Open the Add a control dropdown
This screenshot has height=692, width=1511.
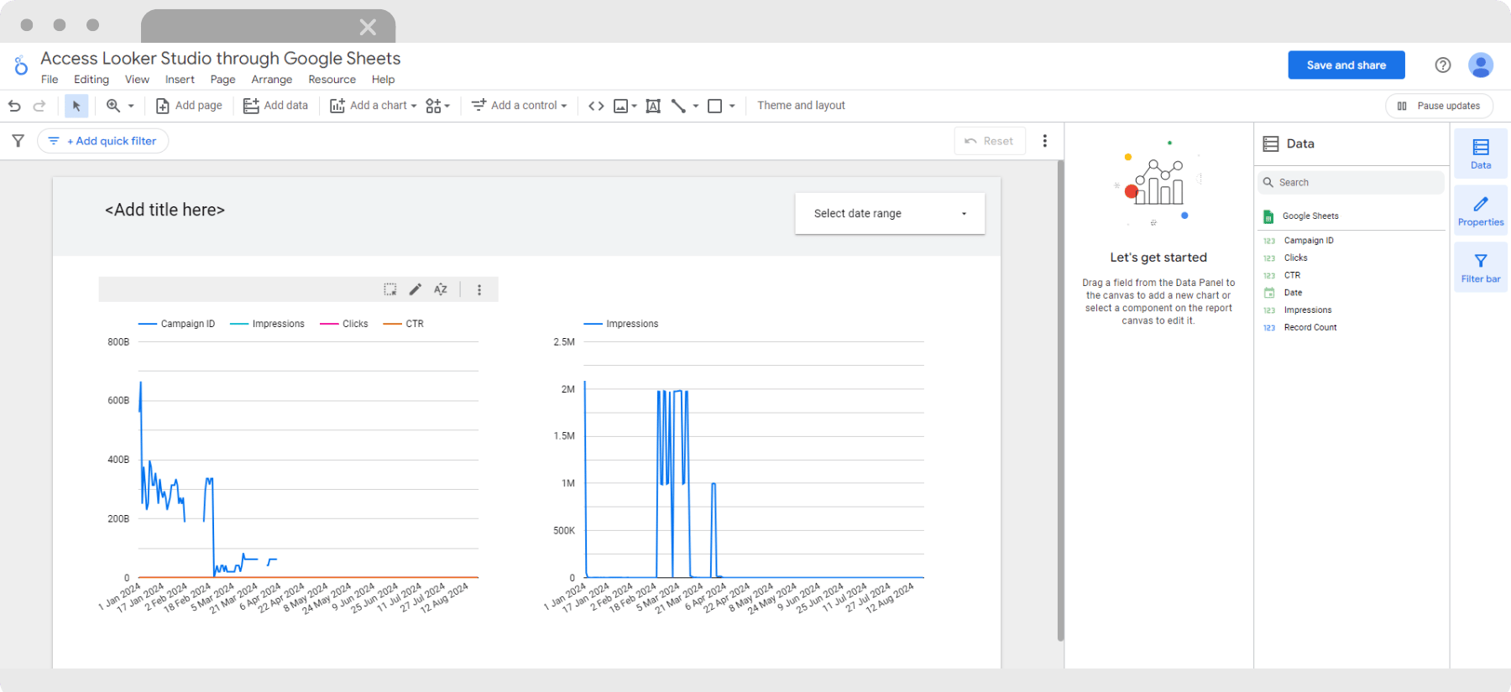[x=520, y=106]
